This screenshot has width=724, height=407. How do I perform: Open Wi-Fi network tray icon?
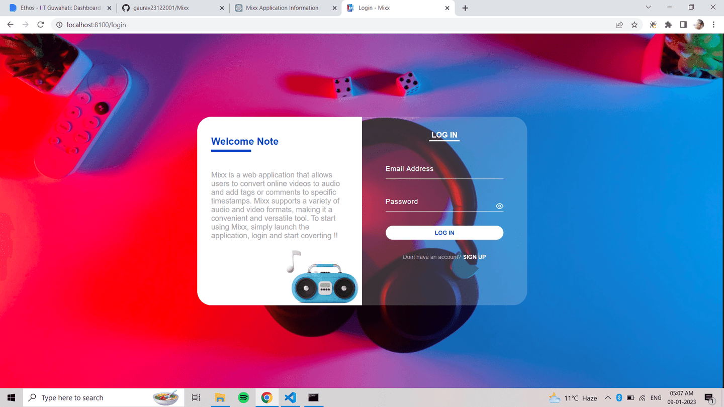[x=642, y=398]
